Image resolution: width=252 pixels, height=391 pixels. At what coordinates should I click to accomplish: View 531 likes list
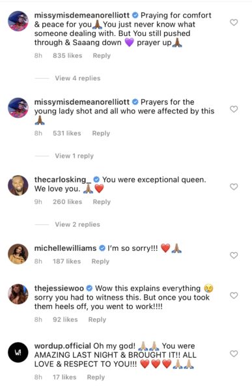(x=67, y=134)
